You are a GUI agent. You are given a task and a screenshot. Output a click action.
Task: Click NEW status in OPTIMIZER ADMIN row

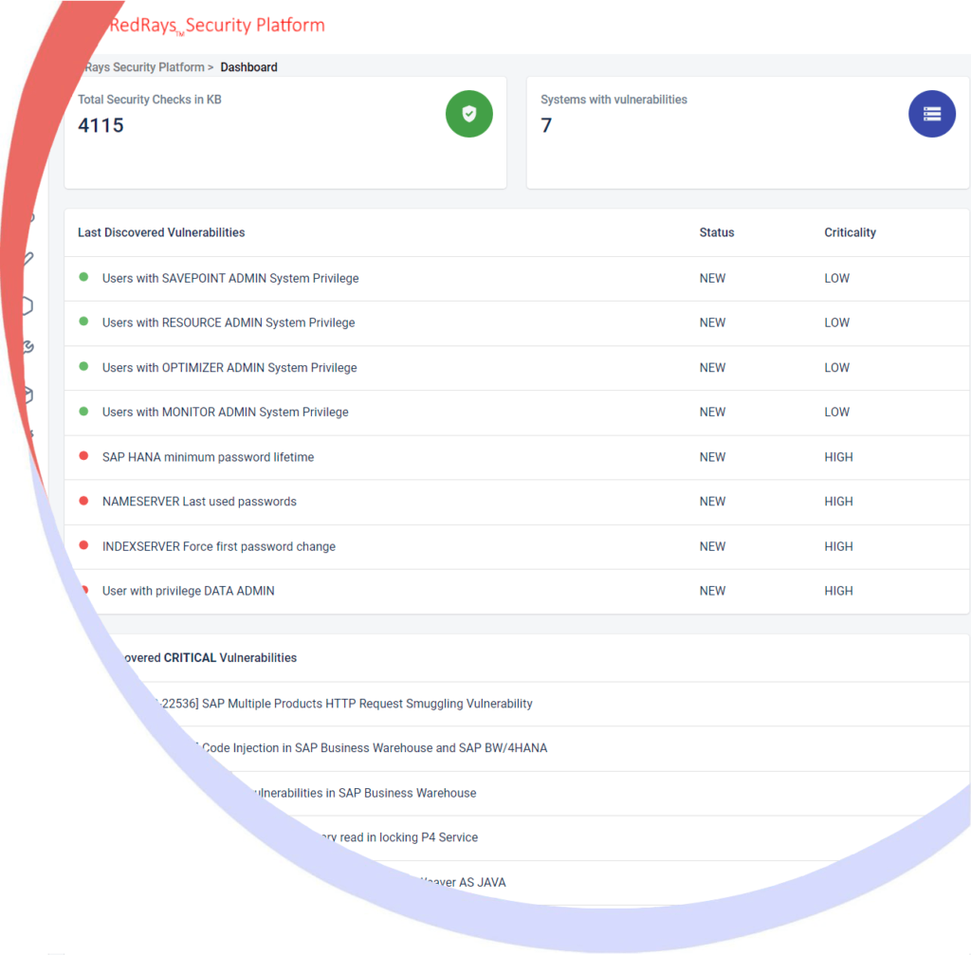point(712,367)
